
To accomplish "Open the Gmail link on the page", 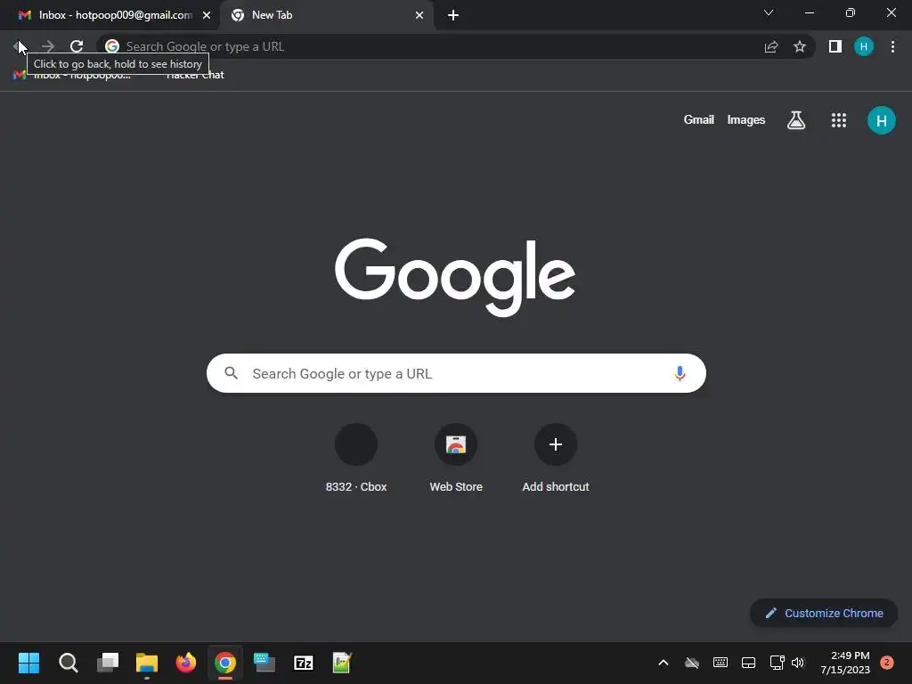I will [698, 120].
